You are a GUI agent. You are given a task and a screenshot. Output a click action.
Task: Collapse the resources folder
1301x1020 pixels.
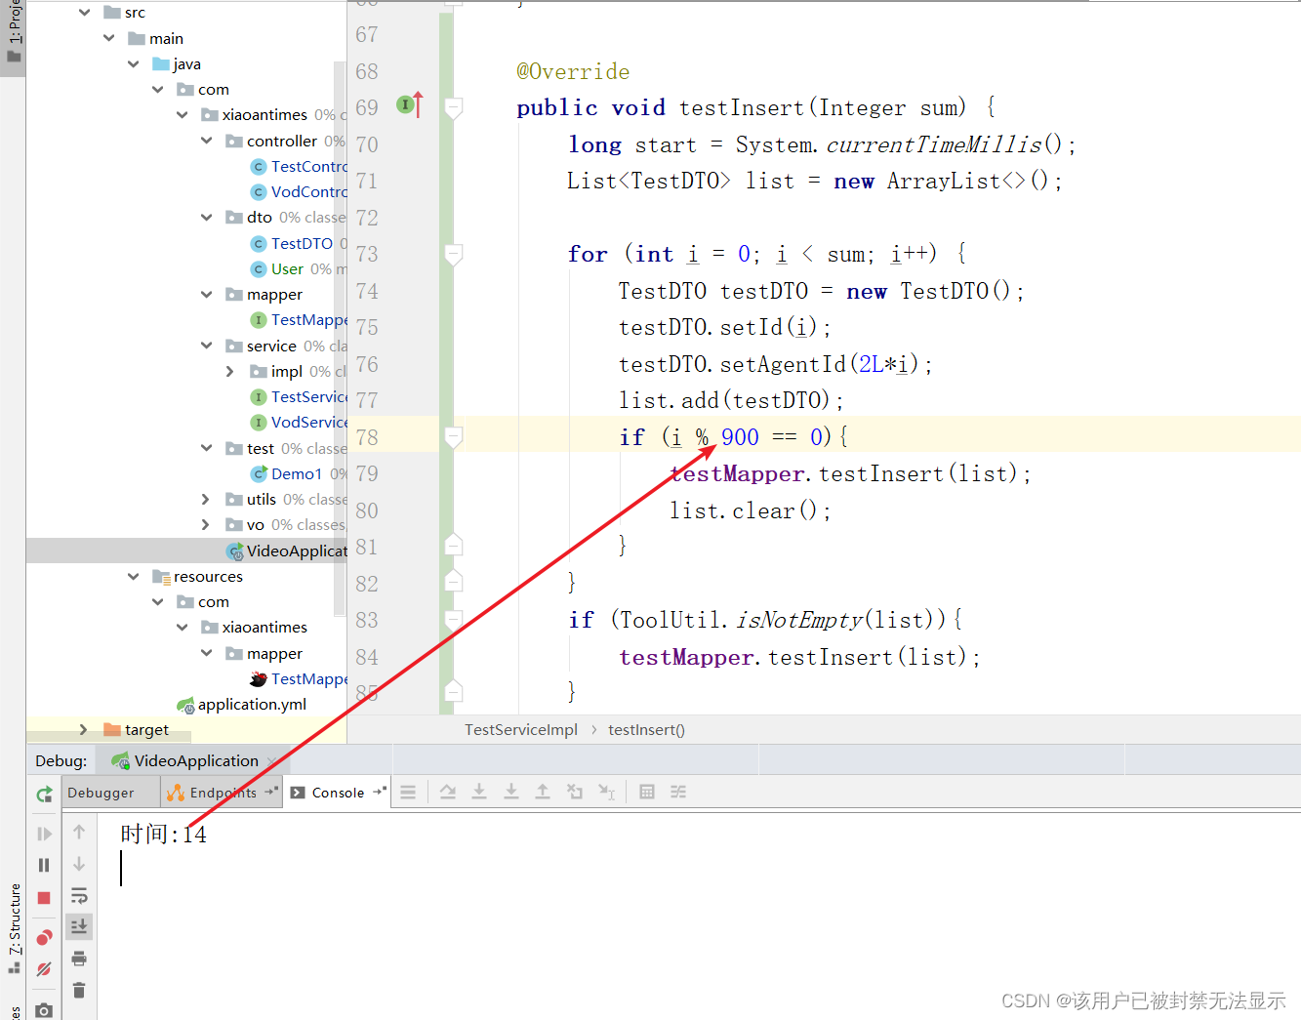coord(133,576)
